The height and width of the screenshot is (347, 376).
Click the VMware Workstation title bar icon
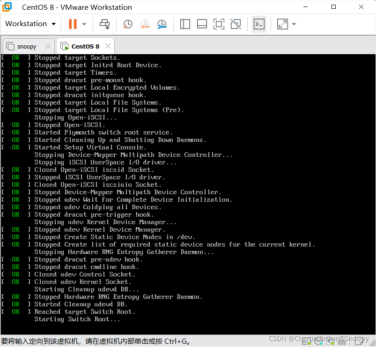coord(7,7)
